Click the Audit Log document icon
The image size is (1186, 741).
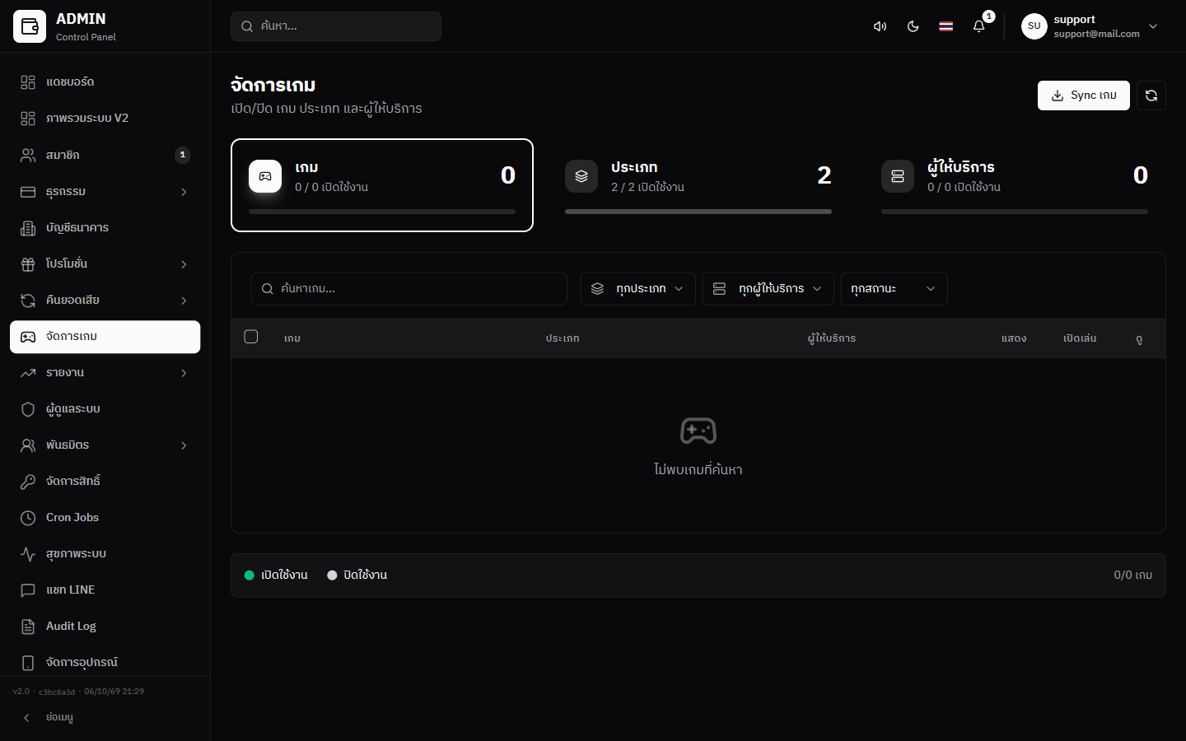28,627
